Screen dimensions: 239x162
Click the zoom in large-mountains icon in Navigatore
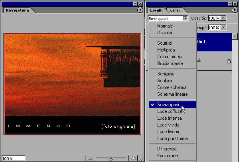pyautogui.click(x=133, y=158)
